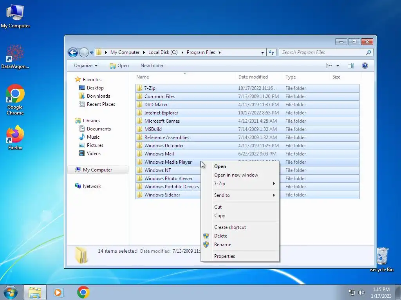The width and height of the screenshot is (401, 300).
Task: Expand the view options dropdown arrow
Action: point(338,66)
